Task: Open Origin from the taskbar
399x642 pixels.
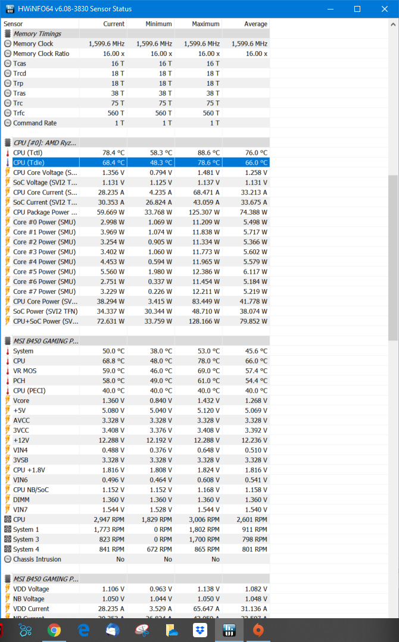Action: pos(258,630)
